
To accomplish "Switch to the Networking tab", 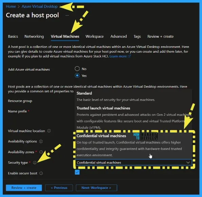I will pyautogui.click(x=34, y=36).
